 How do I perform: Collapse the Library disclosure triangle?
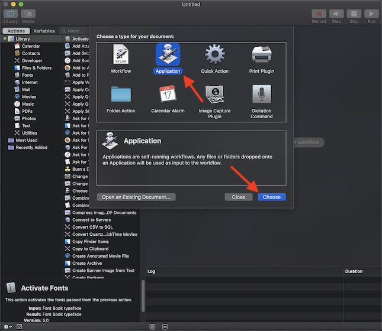coord(5,39)
